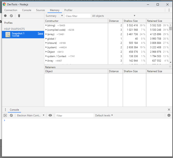The width and height of the screenshot is (173, 158).
Task: Open DevTools three-dot customize menu
Action: pos(169,10)
